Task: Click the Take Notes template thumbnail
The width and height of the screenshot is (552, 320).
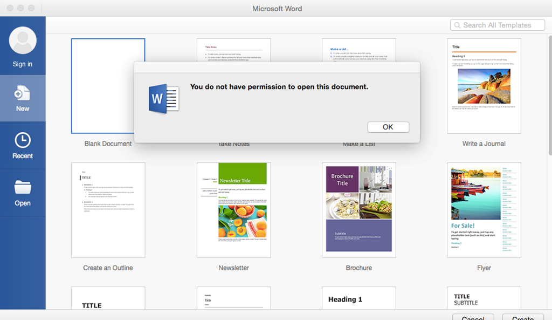Action: [x=233, y=50]
